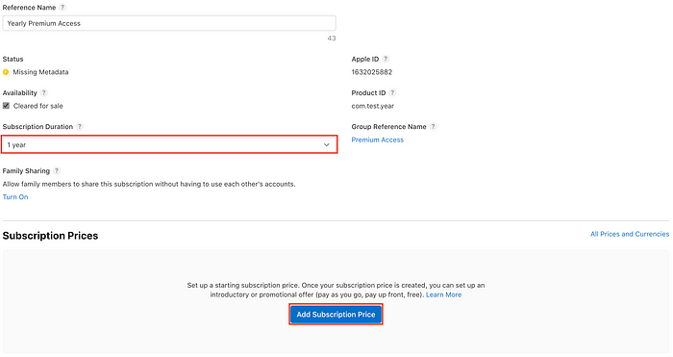Click the Family Sharing description text
The width and height of the screenshot is (673, 357).
149,184
